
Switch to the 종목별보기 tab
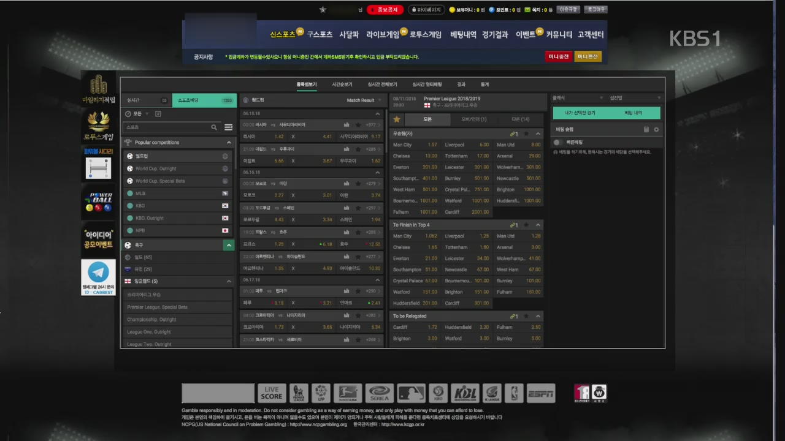click(x=307, y=85)
